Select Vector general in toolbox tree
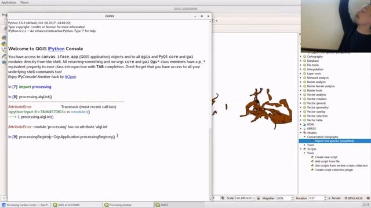This screenshot has height=208, width=371. [x=316, y=103]
